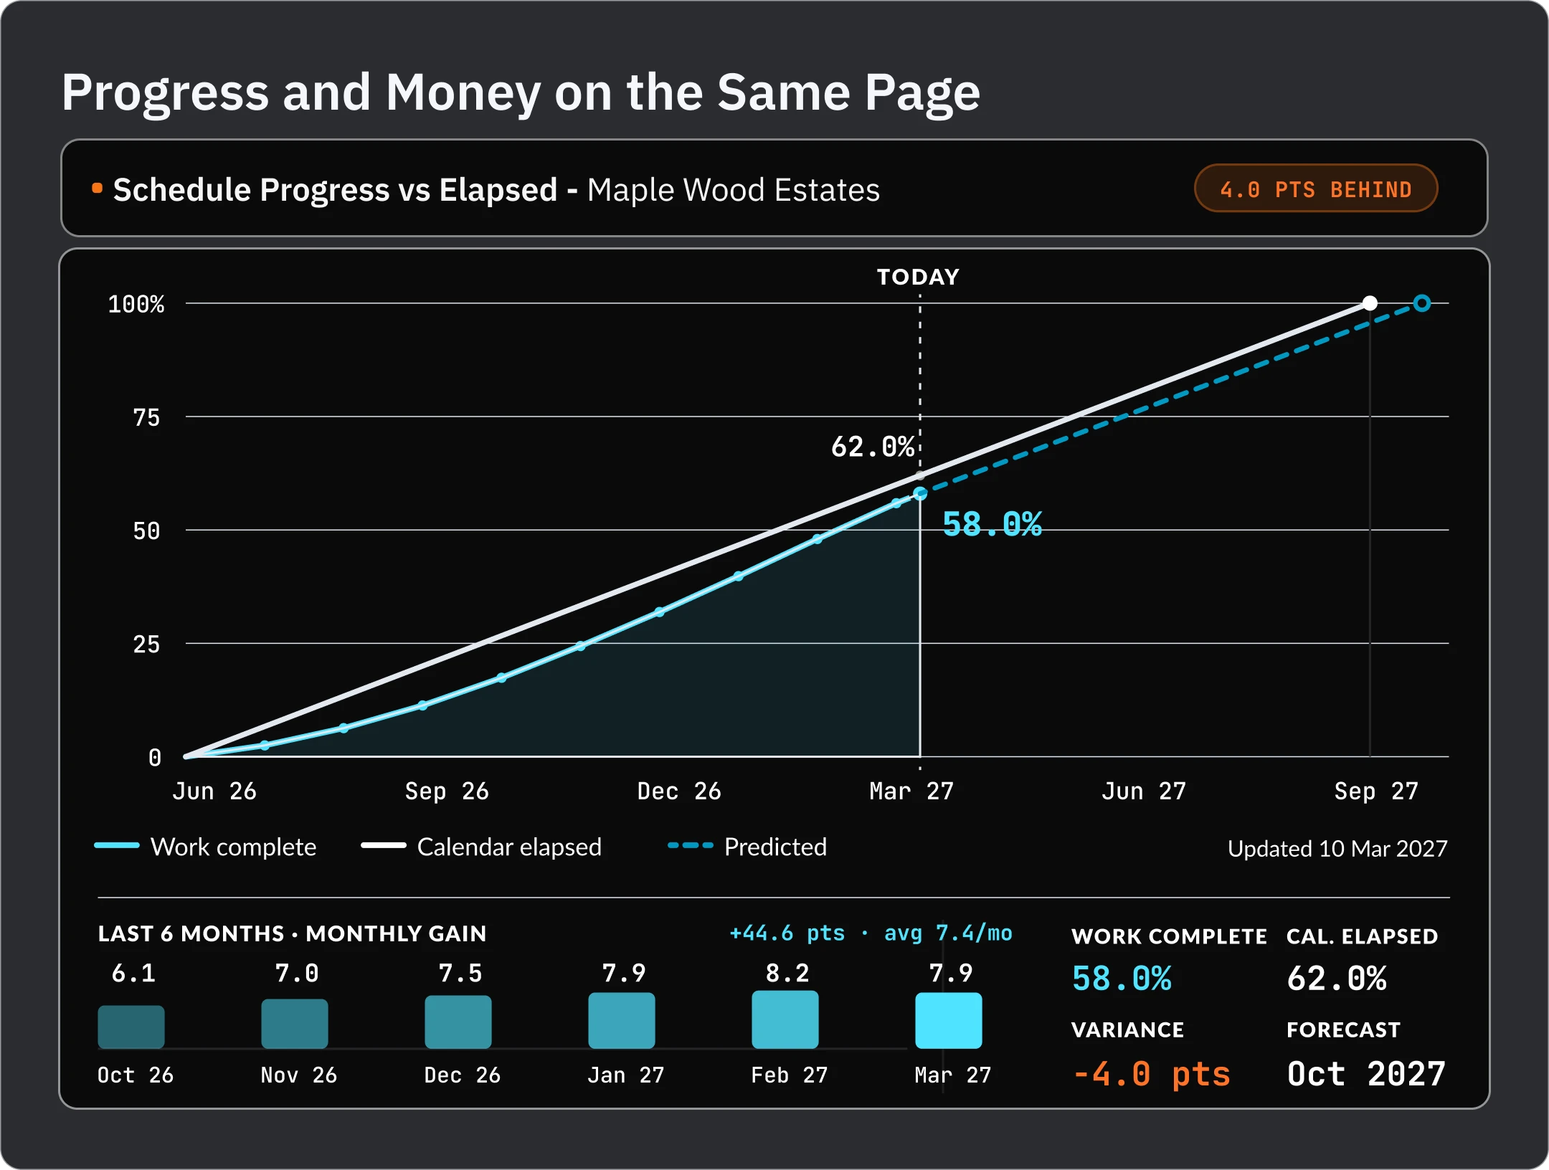Click the Maple Wood Estates project name

pyautogui.click(x=733, y=190)
